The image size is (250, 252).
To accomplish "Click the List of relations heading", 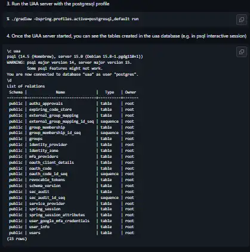I will (26, 86).
